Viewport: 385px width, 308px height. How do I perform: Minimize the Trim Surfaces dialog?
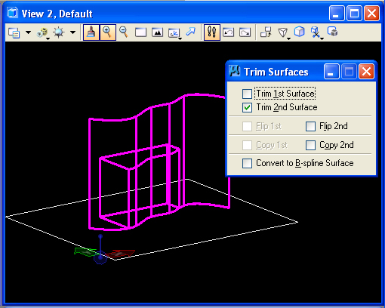[331, 72]
